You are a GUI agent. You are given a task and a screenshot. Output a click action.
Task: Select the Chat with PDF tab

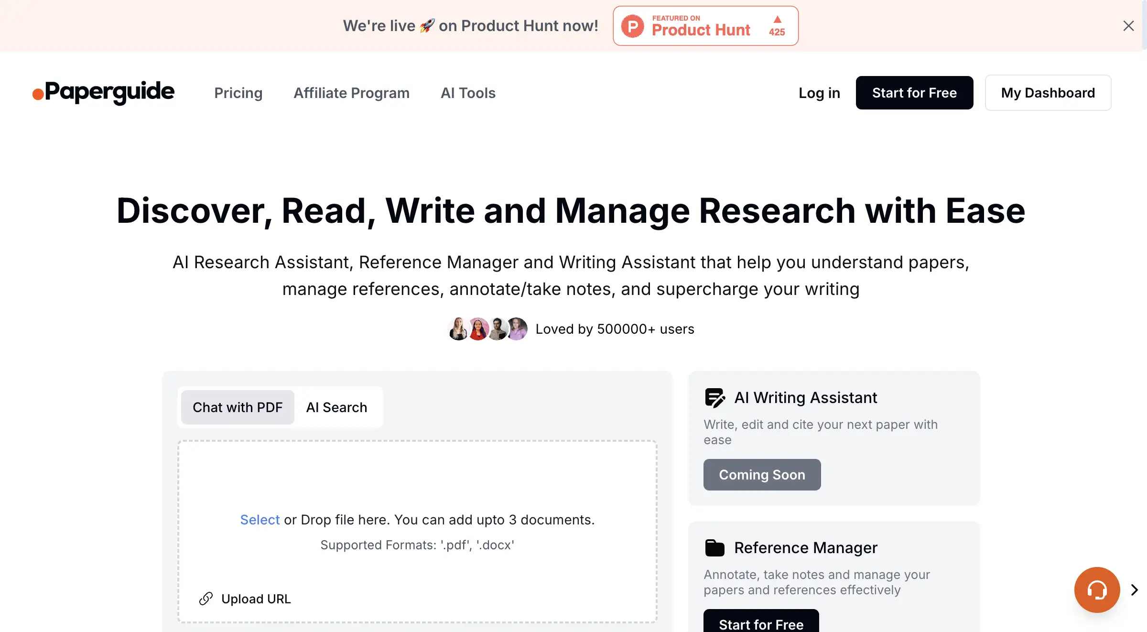pos(237,407)
